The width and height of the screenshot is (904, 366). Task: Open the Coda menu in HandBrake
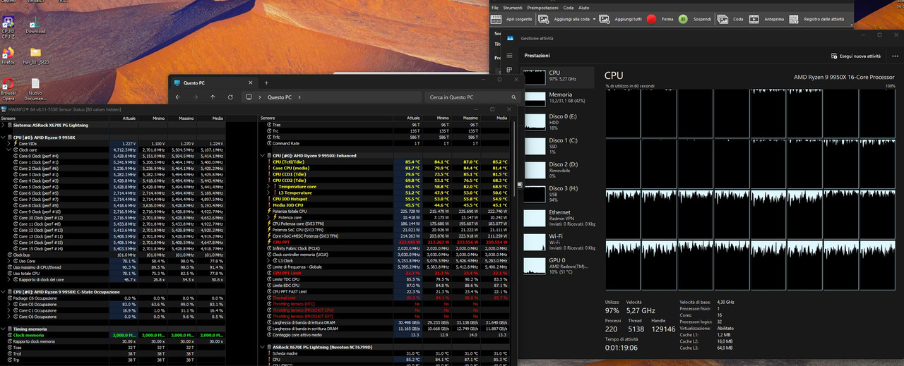(x=568, y=7)
